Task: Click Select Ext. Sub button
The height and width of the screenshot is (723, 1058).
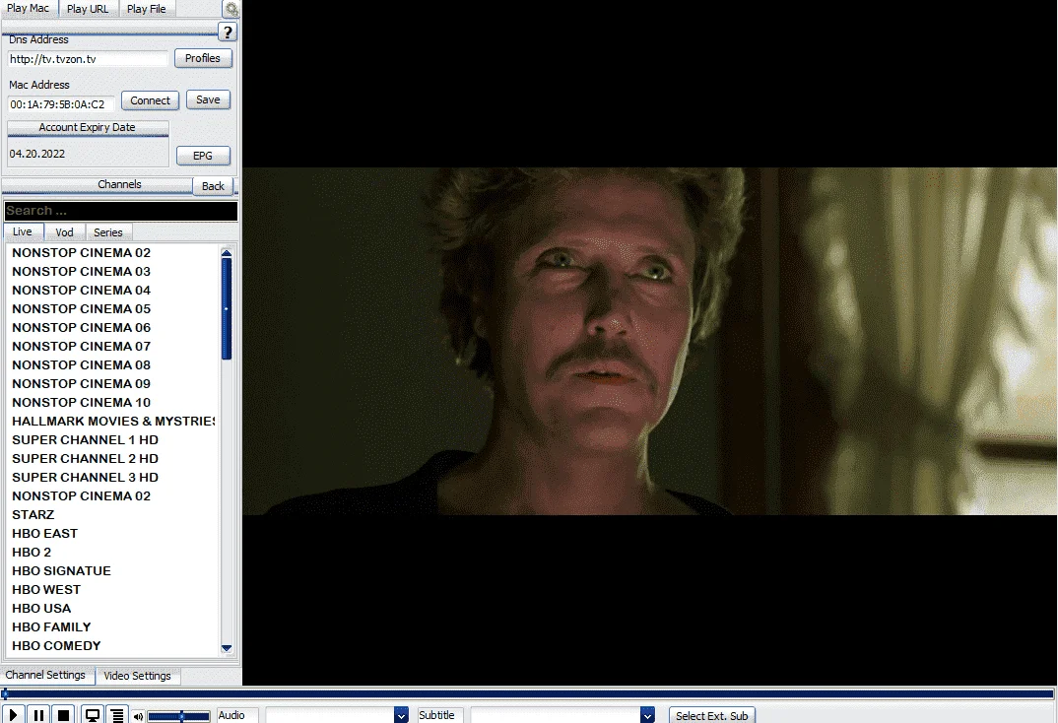Action: 711,715
